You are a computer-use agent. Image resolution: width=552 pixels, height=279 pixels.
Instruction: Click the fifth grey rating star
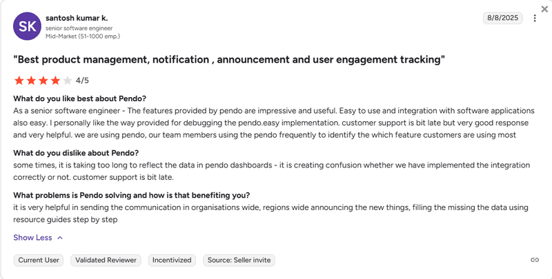(x=68, y=80)
